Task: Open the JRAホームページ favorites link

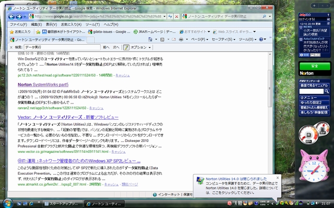Action: [154, 32]
